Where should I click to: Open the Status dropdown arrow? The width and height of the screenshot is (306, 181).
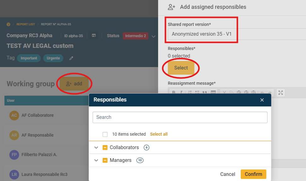tap(153, 36)
